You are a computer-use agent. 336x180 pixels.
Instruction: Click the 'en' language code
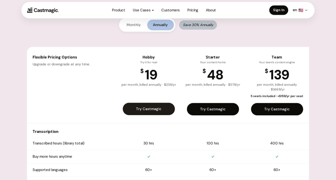pyautogui.click(x=295, y=10)
